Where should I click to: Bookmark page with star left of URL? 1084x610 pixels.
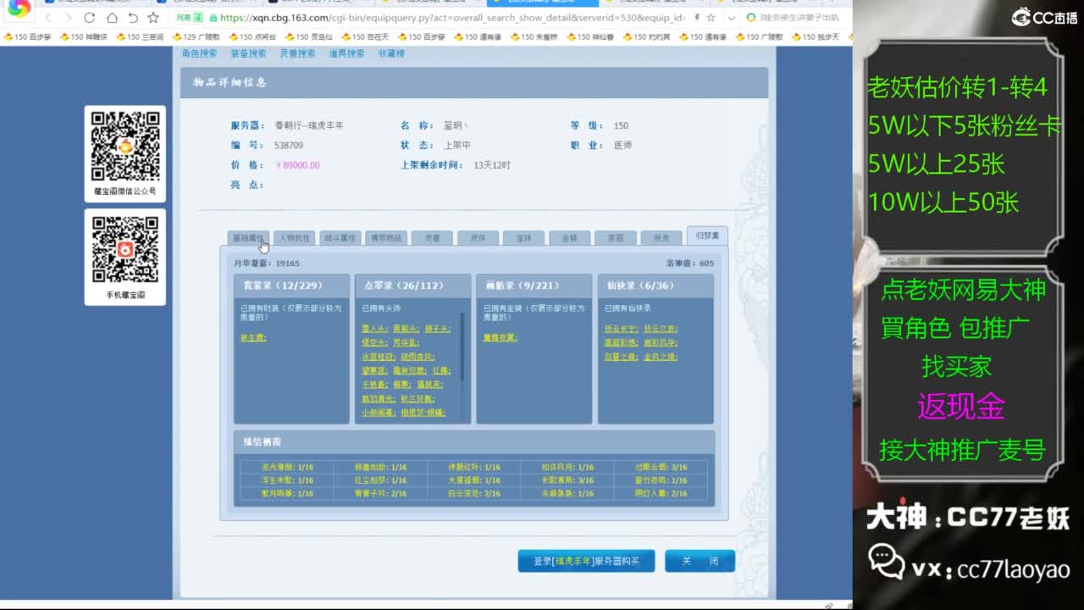pyautogui.click(x=153, y=18)
